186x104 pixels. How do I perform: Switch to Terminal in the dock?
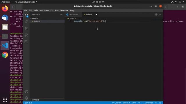[x=5, y=36]
